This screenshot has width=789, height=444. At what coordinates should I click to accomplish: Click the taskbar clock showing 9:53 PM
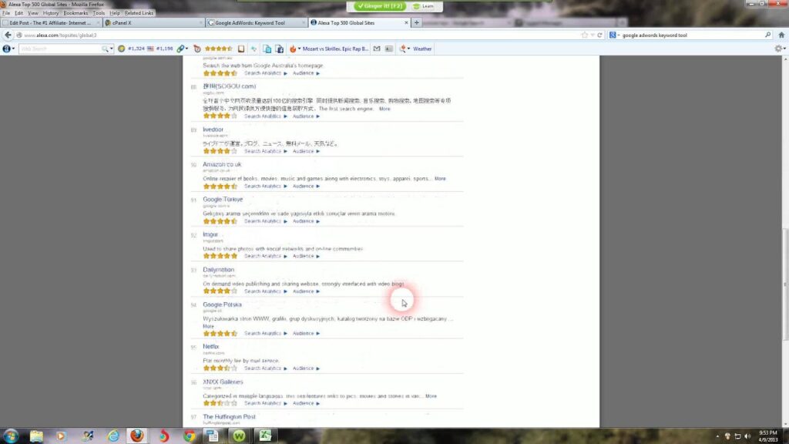pyautogui.click(x=768, y=436)
